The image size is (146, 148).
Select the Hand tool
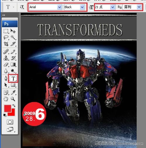click(x=6, y=99)
